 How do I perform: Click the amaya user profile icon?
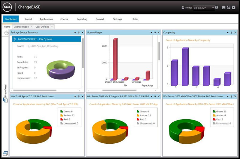click(183, 8)
